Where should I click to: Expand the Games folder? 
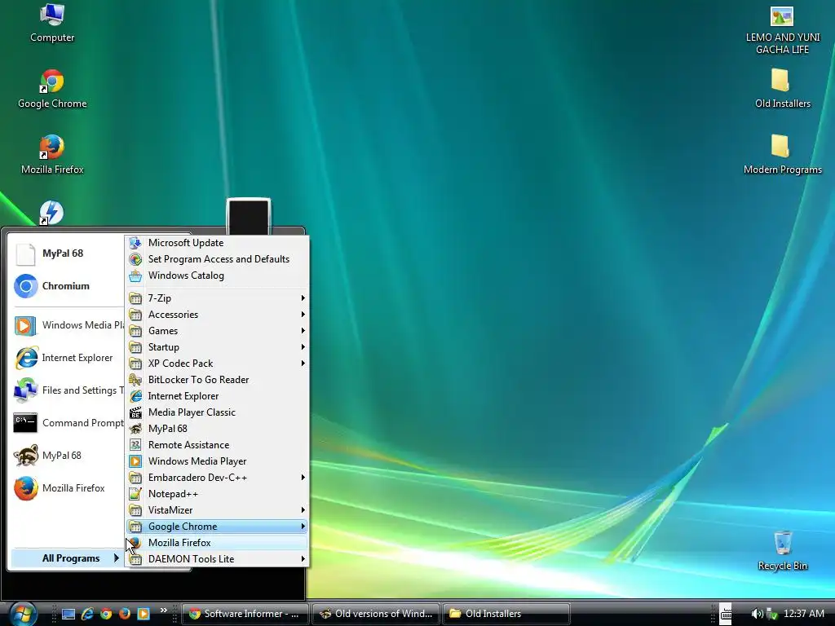217,331
